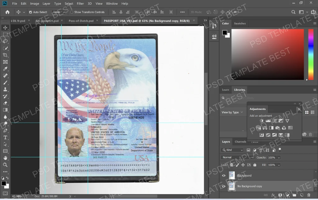Expand Move tool preset arrow

(24, 12)
